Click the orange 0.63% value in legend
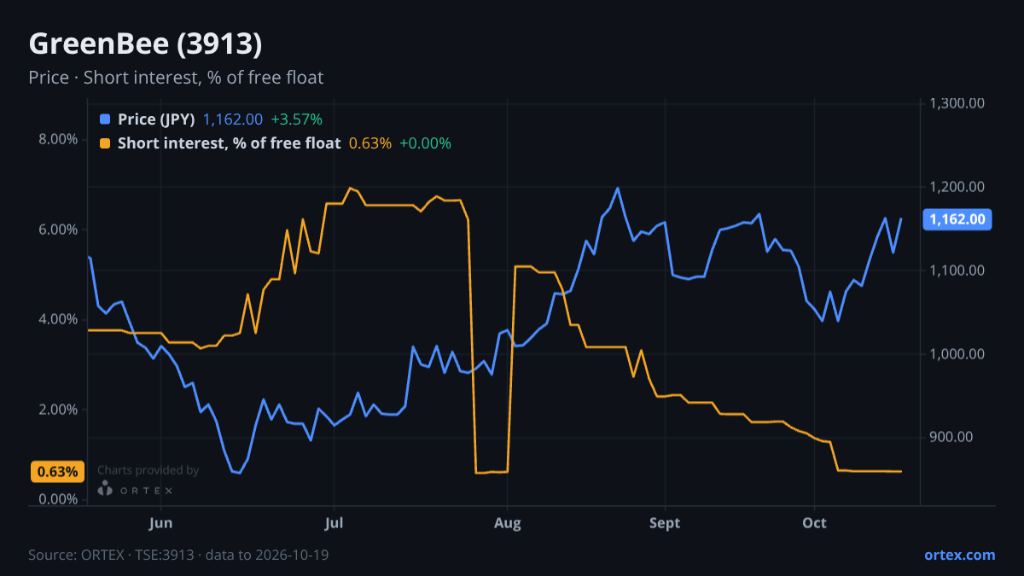The height and width of the screenshot is (576, 1024). pyautogui.click(x=370, y=143)
